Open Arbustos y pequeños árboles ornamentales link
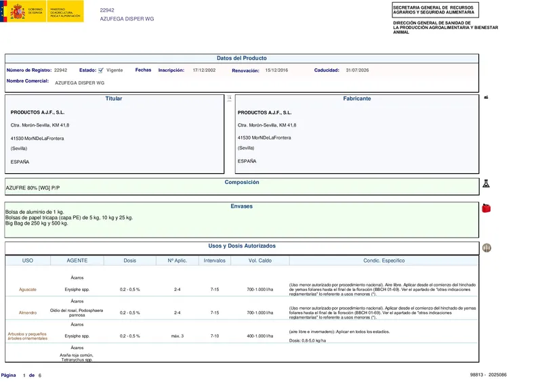The width and height of the screenshot is (542, 383). [28, 336]
